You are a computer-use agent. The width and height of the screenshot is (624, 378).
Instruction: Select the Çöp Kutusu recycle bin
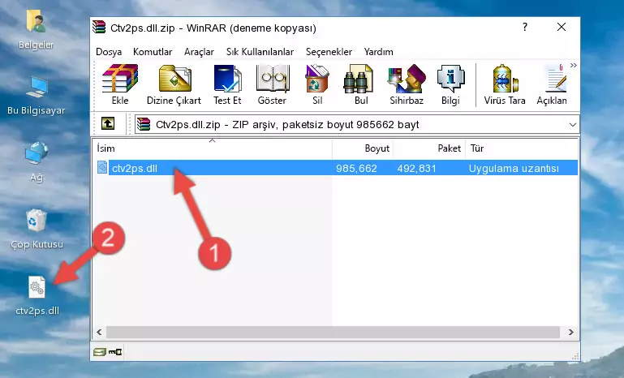pos(37,230)
